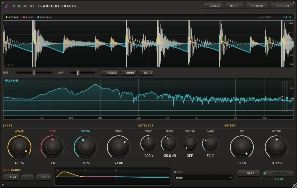The image size is (297, 188).
Task: Enable Link for full range band
Action: [11, 177]
